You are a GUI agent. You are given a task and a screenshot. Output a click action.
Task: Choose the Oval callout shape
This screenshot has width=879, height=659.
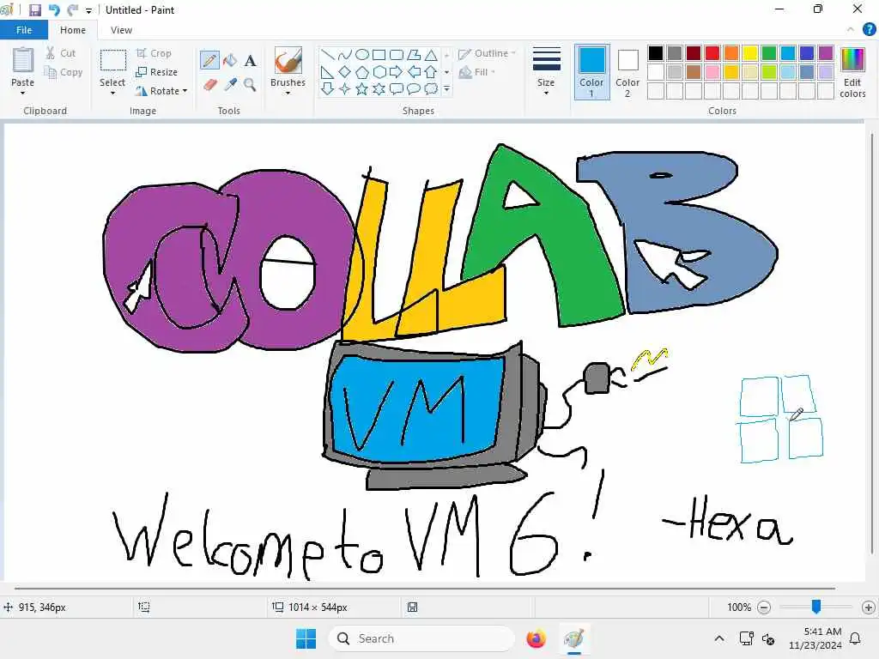coord(414,88)
